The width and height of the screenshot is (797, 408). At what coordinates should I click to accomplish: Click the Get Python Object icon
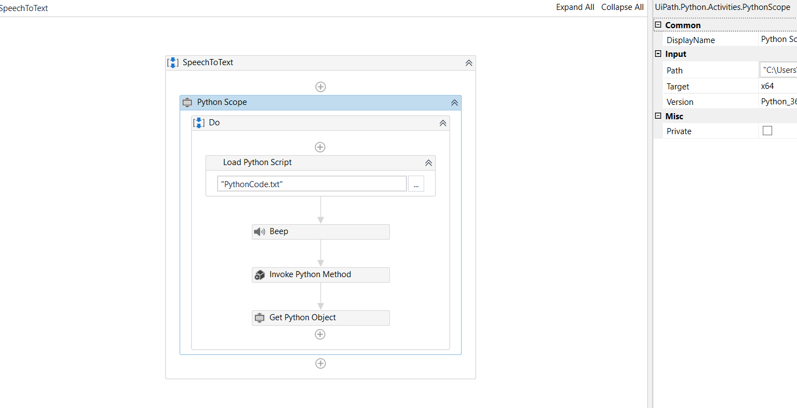click(260, 318)
